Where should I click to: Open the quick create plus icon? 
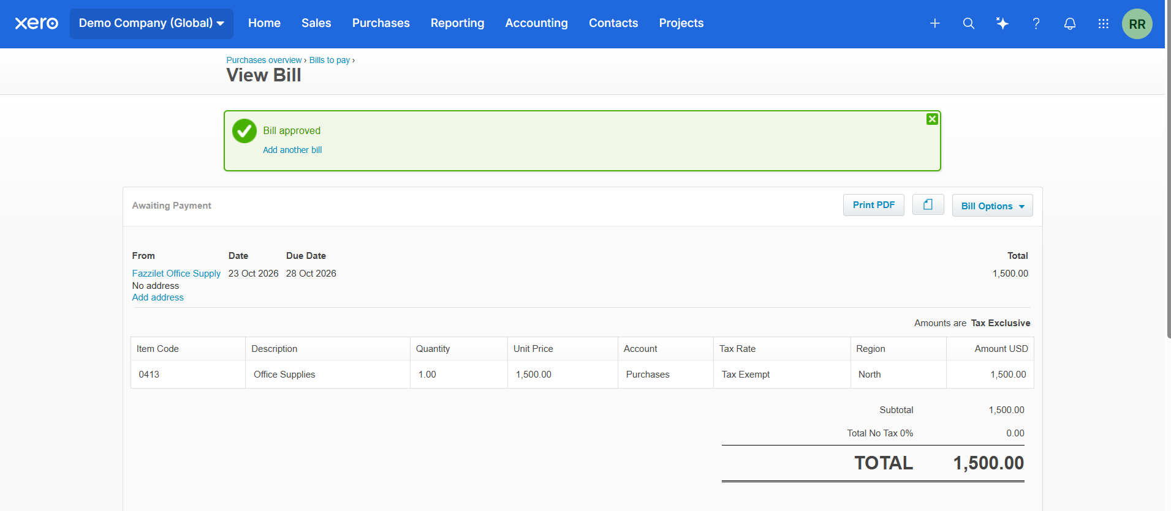pyautogui.click(x=934, y=23)
